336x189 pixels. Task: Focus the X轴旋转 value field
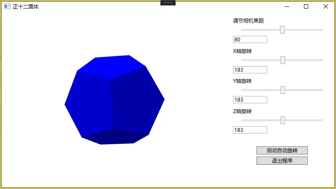point(250,70)
